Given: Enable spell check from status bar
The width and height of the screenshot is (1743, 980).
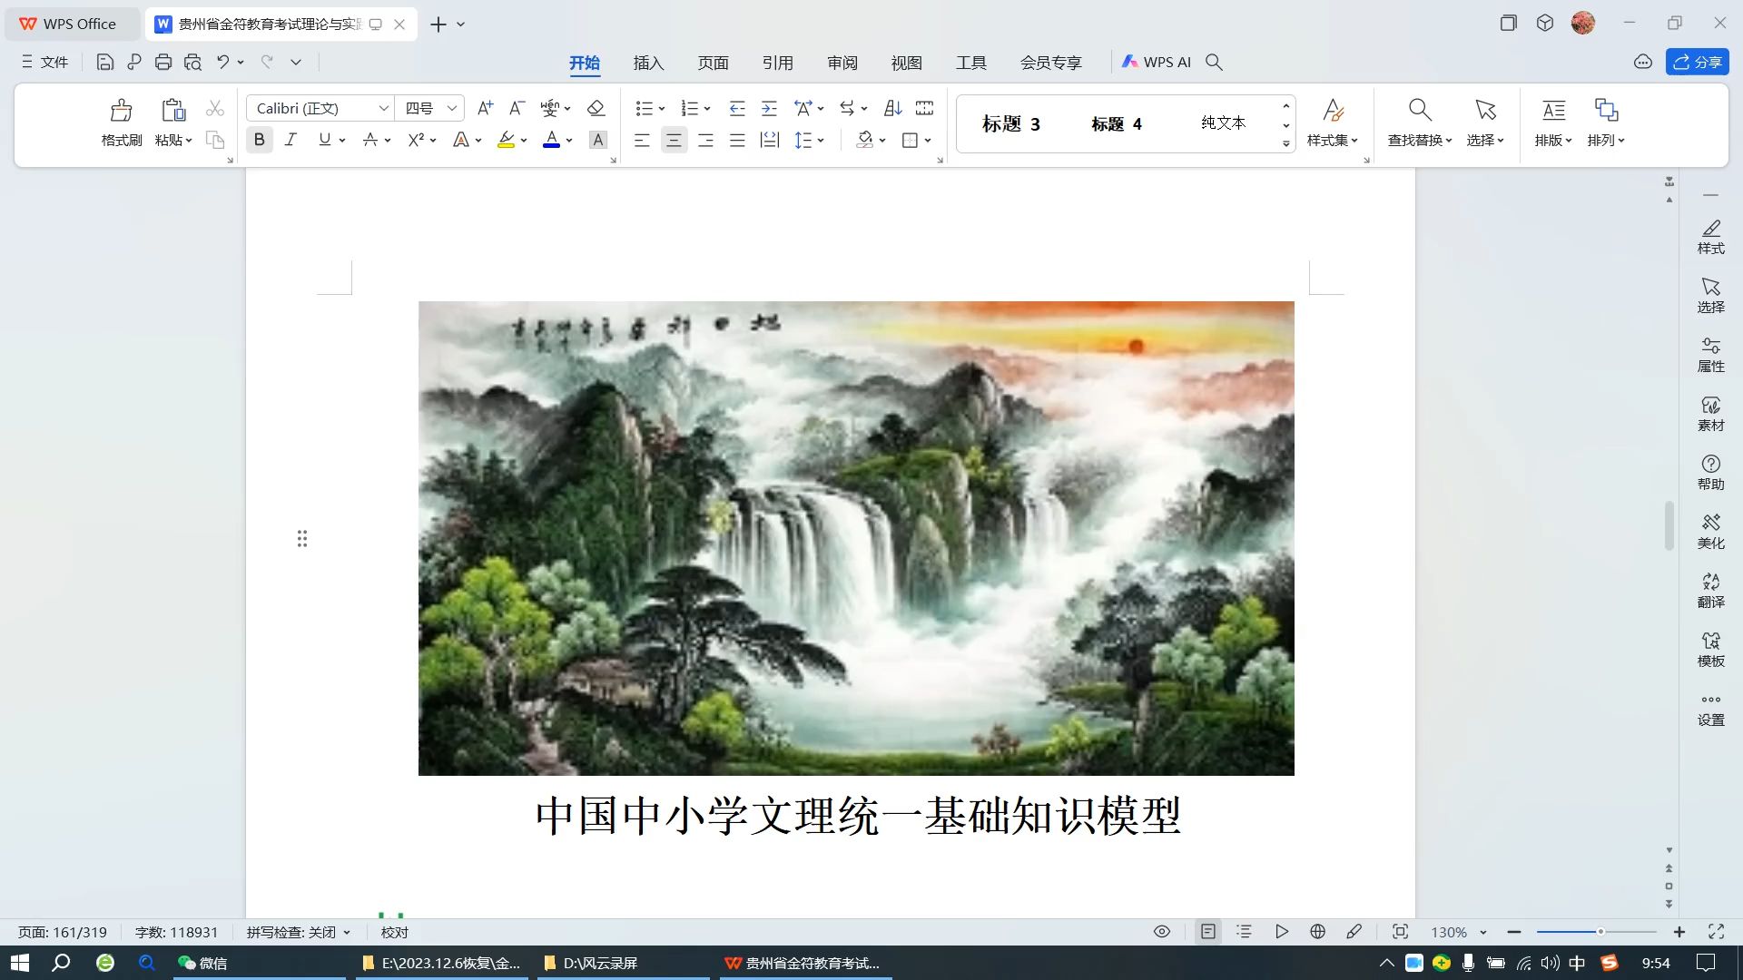Looking at the screenshot, I should point(299,932).
